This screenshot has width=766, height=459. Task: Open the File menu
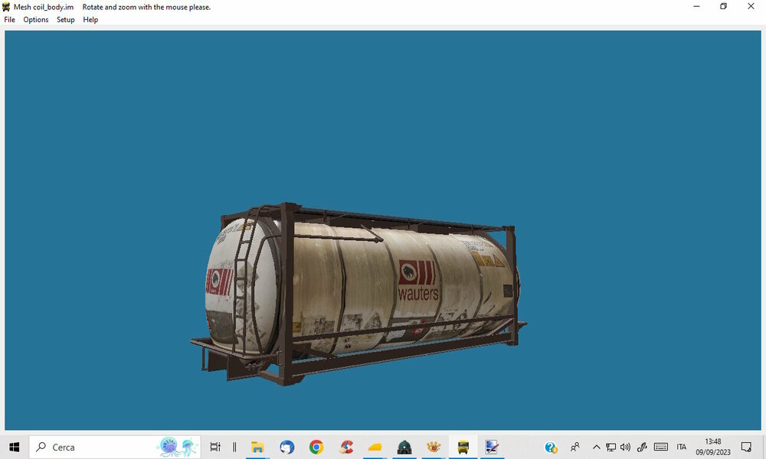click(9, 20)
